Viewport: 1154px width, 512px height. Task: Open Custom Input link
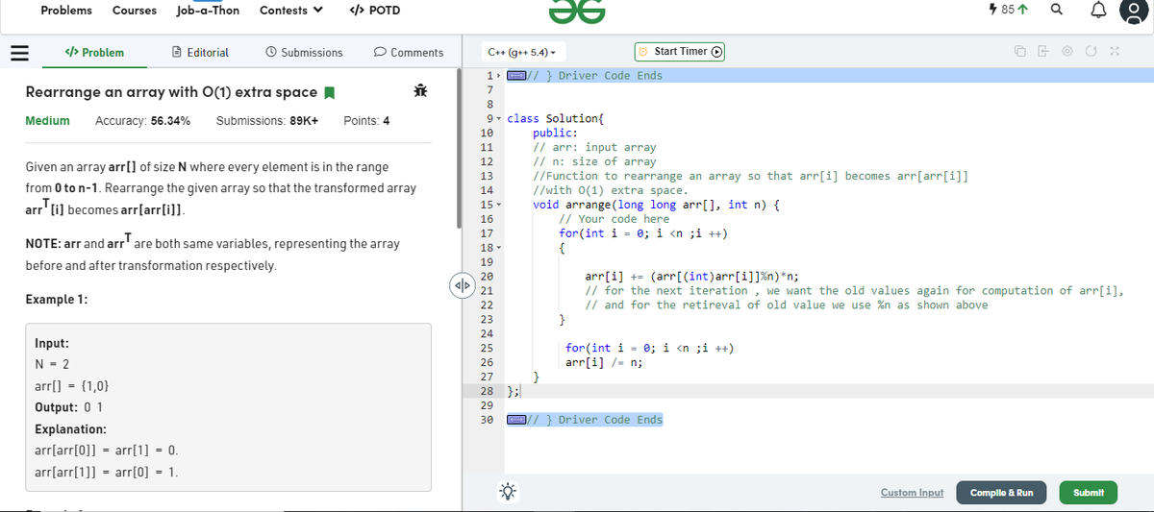pos(912,493)
